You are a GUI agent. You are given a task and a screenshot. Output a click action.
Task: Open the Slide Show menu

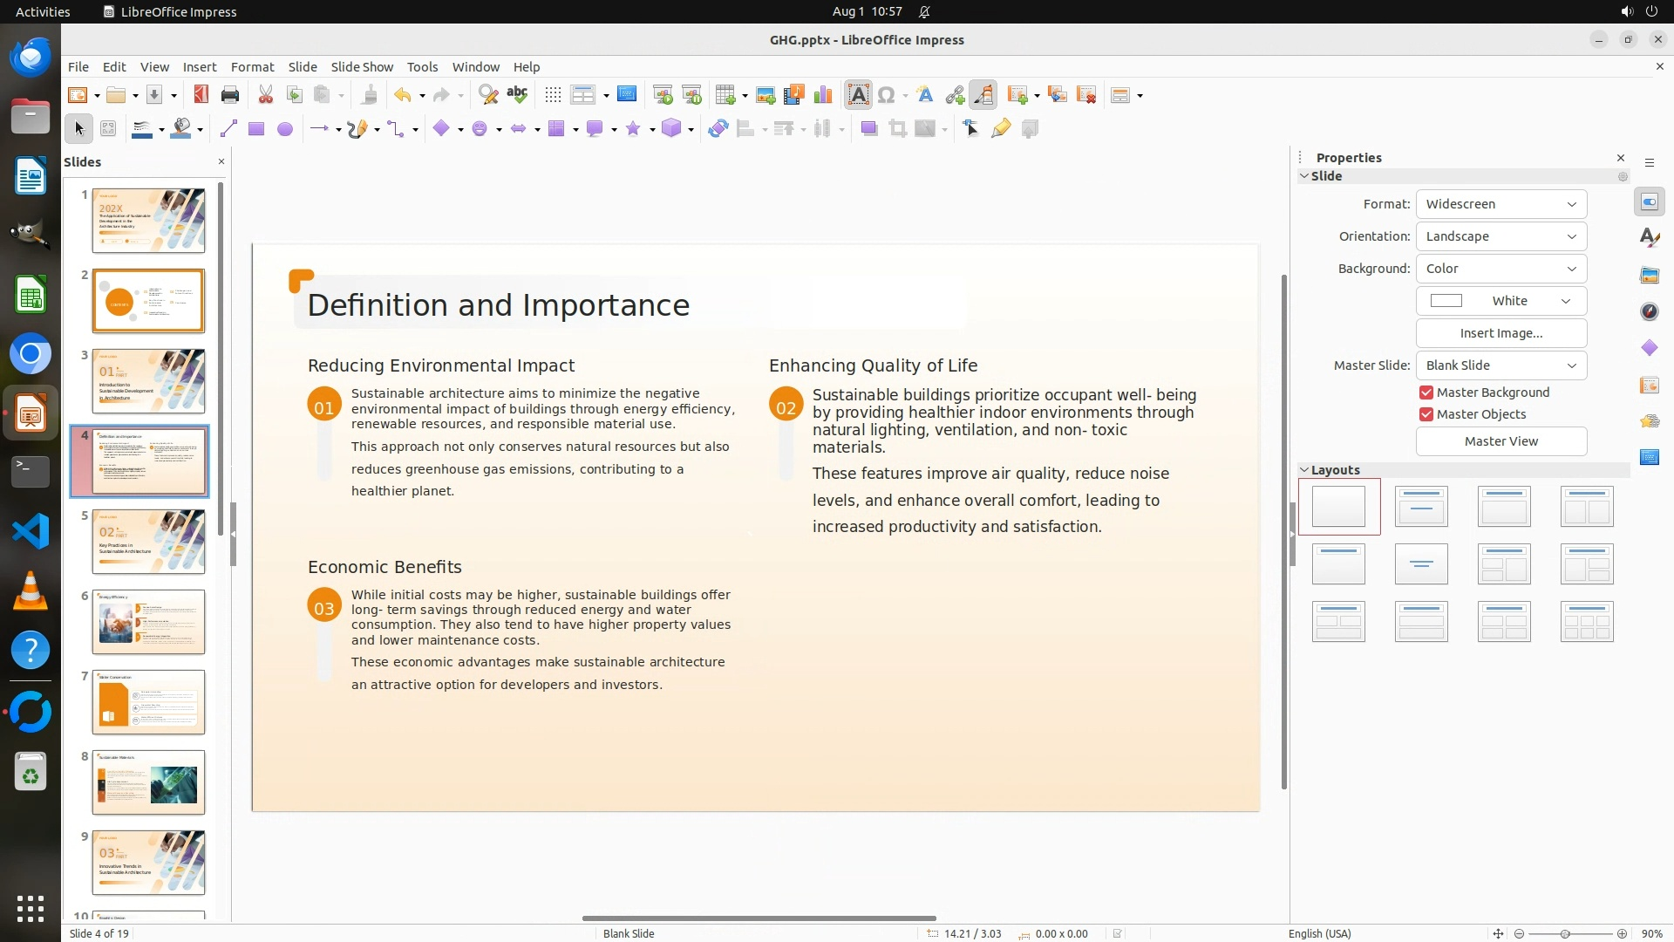362,67
